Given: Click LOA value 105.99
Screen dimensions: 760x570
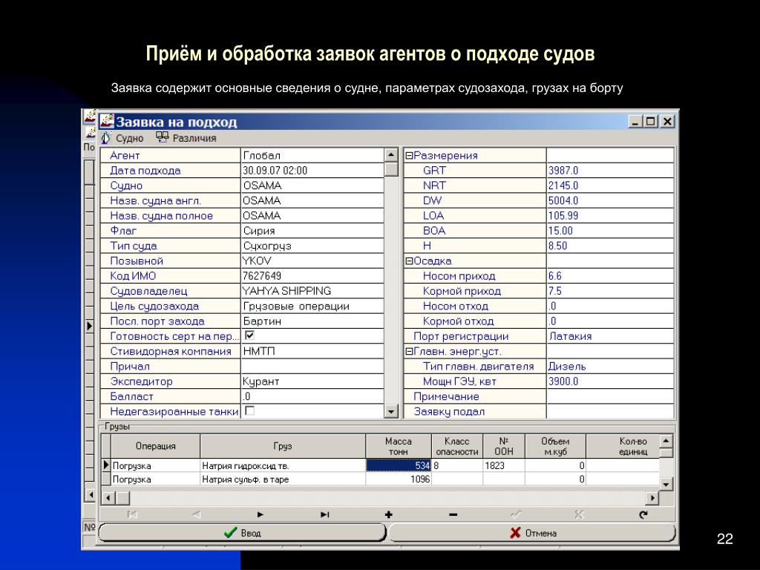Looking at the screenshot, I should tap(610, 216).
